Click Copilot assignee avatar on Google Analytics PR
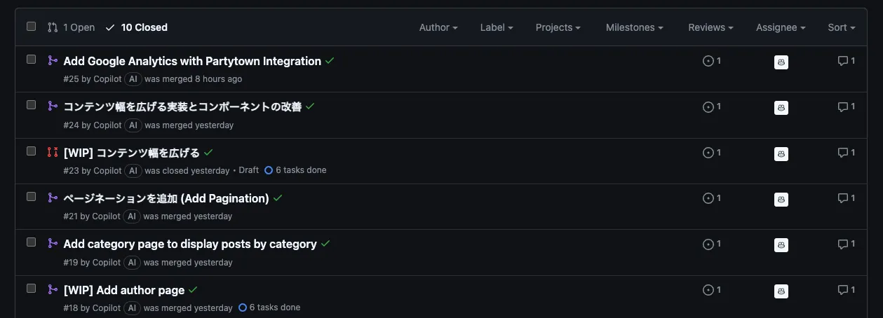Image resolution: width=883 pixels, height=318 pixels. (781, 62)
